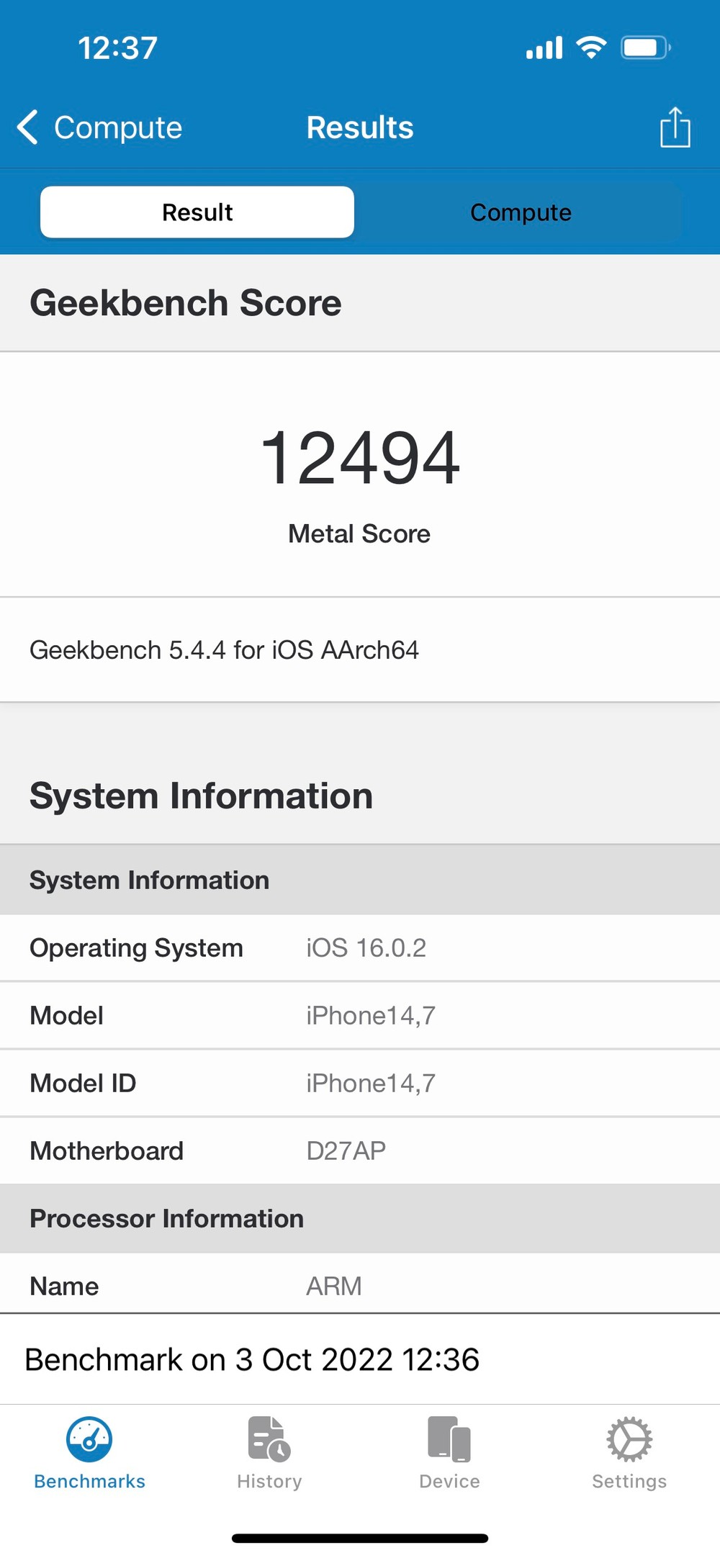This screenshot has height=1558, width=720.
Task: Tap the share icon in the header
Action: [x=675, y=127]
